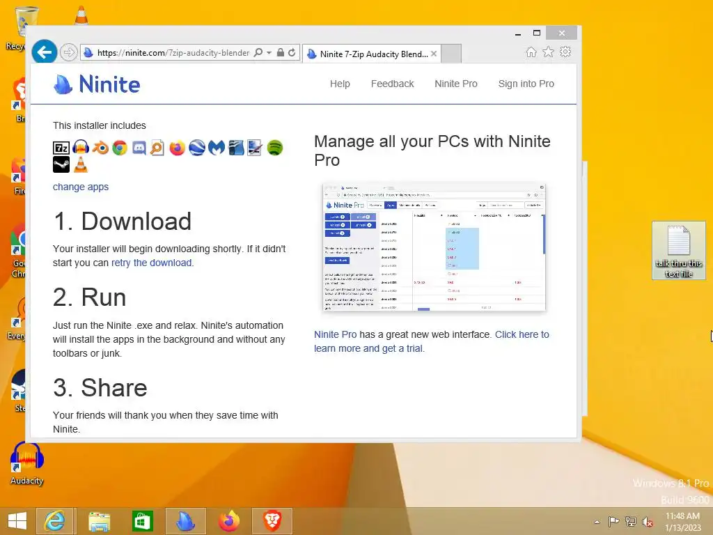Click the Audacity headphones icon in installer list
Viewport: 713px width, 535px height.
pos(81,148)
